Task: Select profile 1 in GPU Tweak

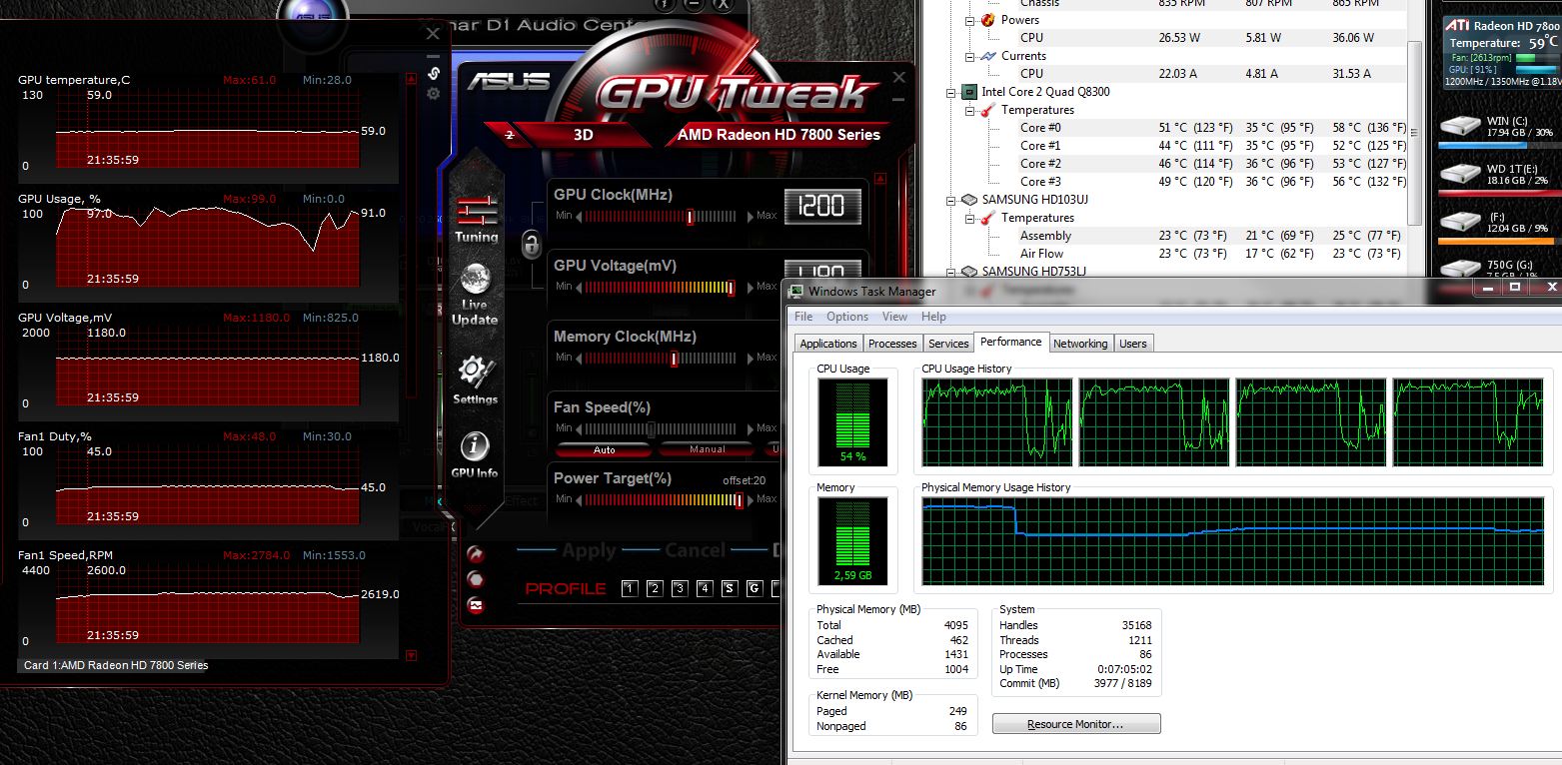Action: tap(630, 588)
